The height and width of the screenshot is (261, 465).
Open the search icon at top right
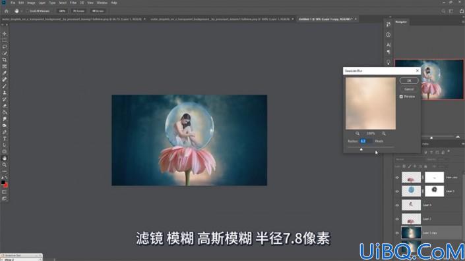(443, 11)
